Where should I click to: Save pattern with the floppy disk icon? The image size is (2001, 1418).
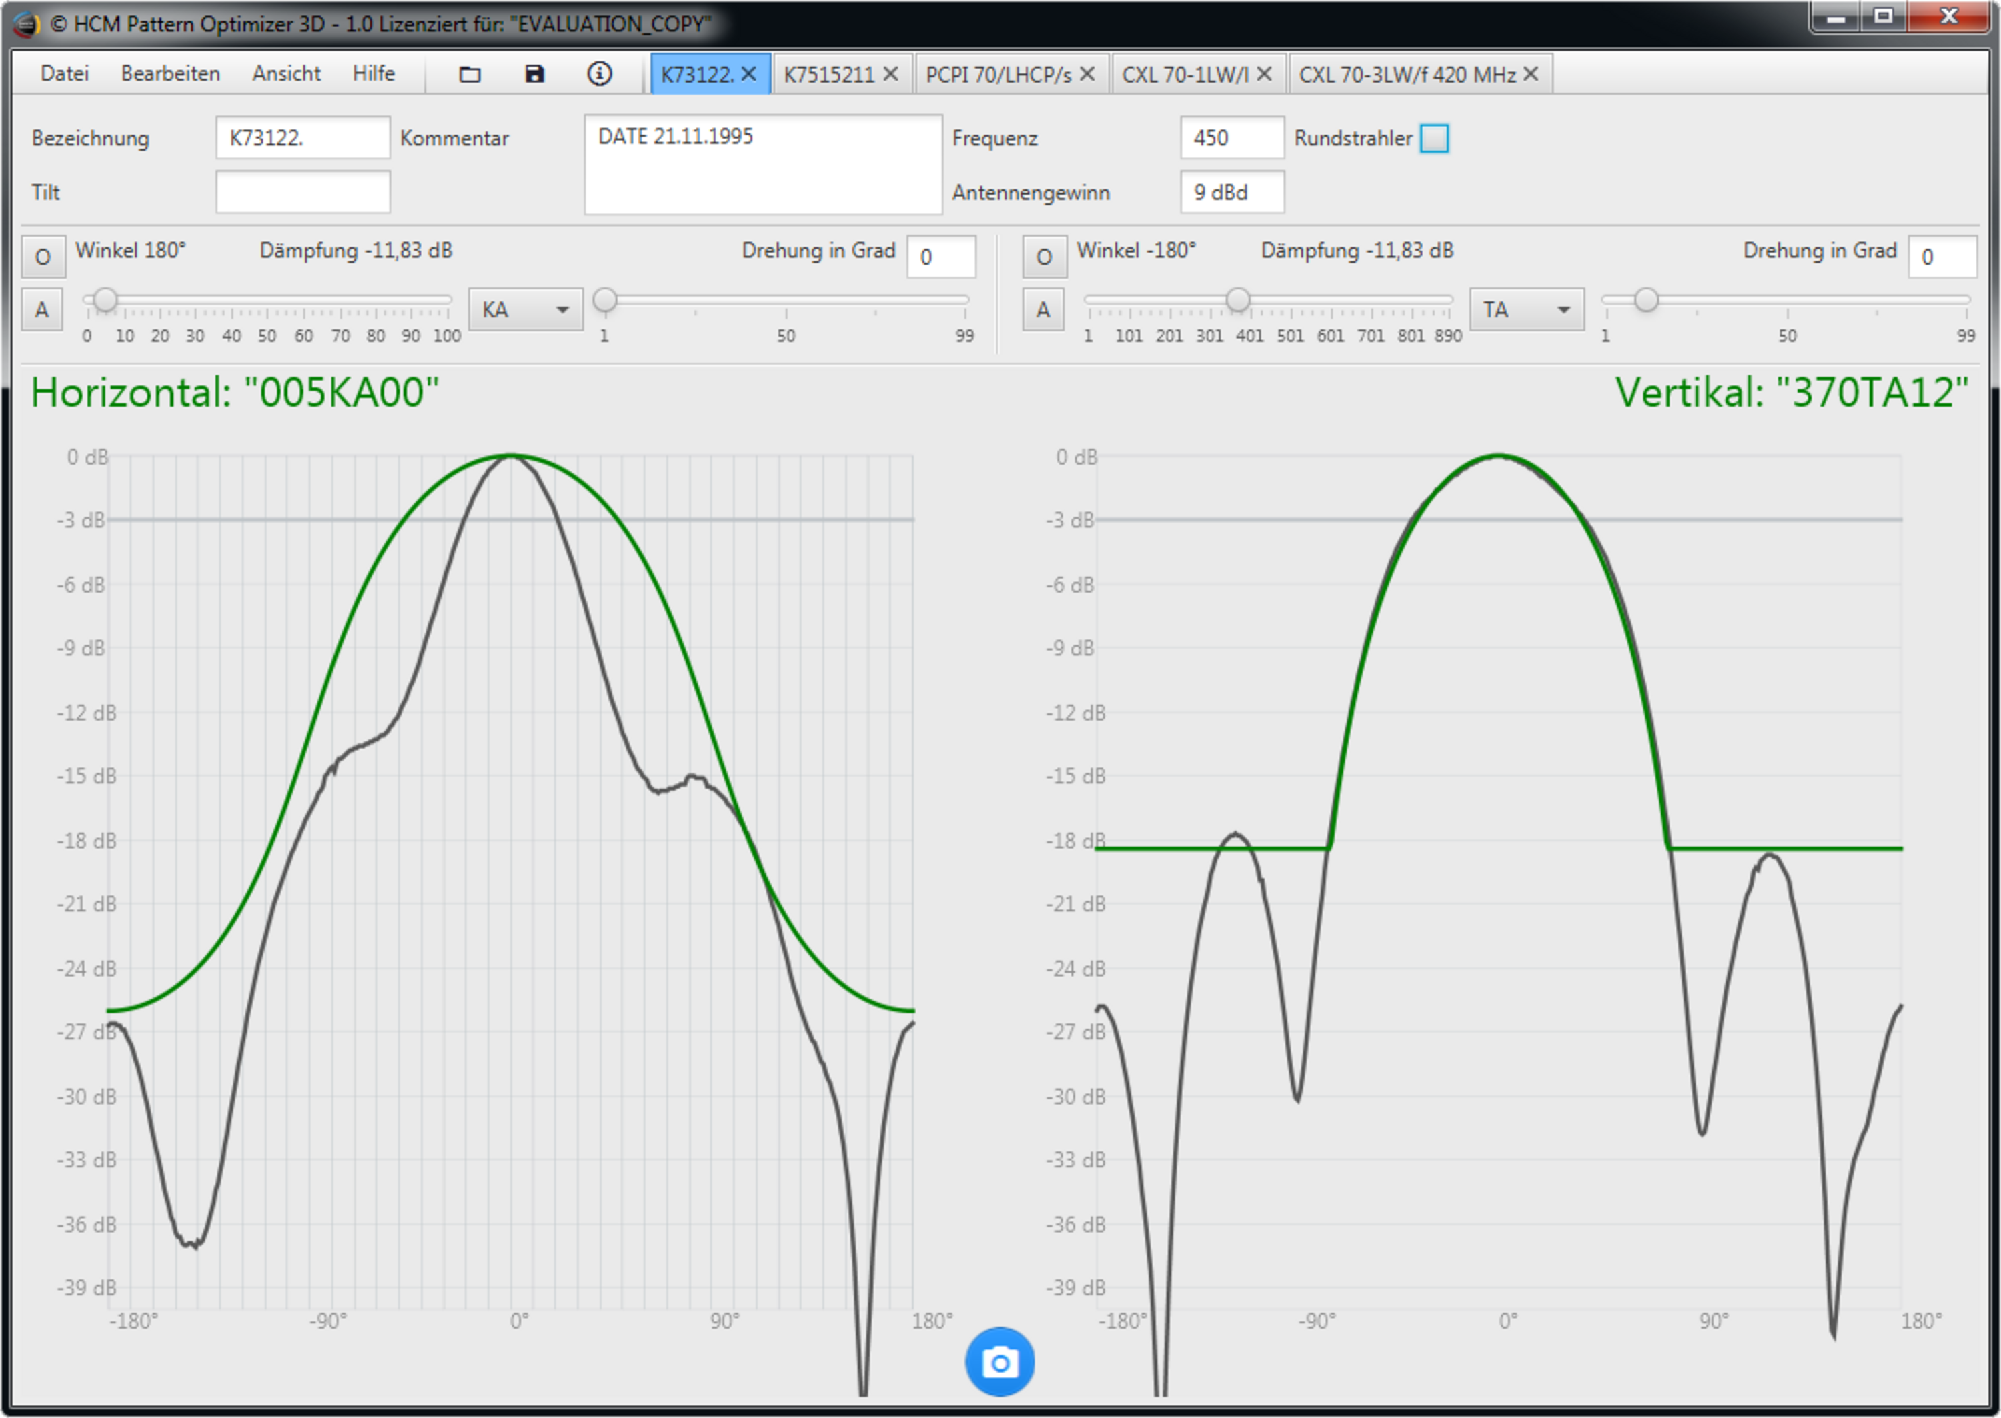coord(534,74)
